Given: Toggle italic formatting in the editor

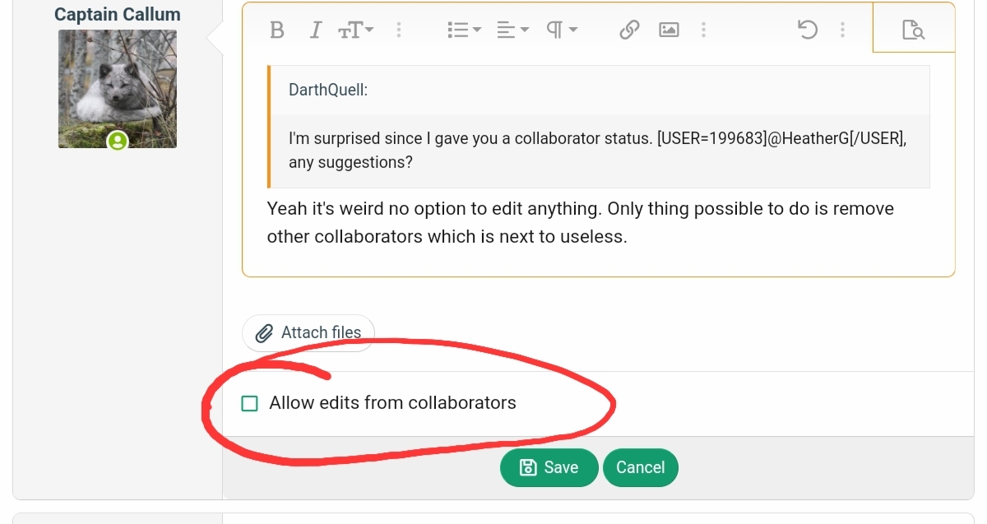Looking at the screenshot, I should tap(315, 30).
